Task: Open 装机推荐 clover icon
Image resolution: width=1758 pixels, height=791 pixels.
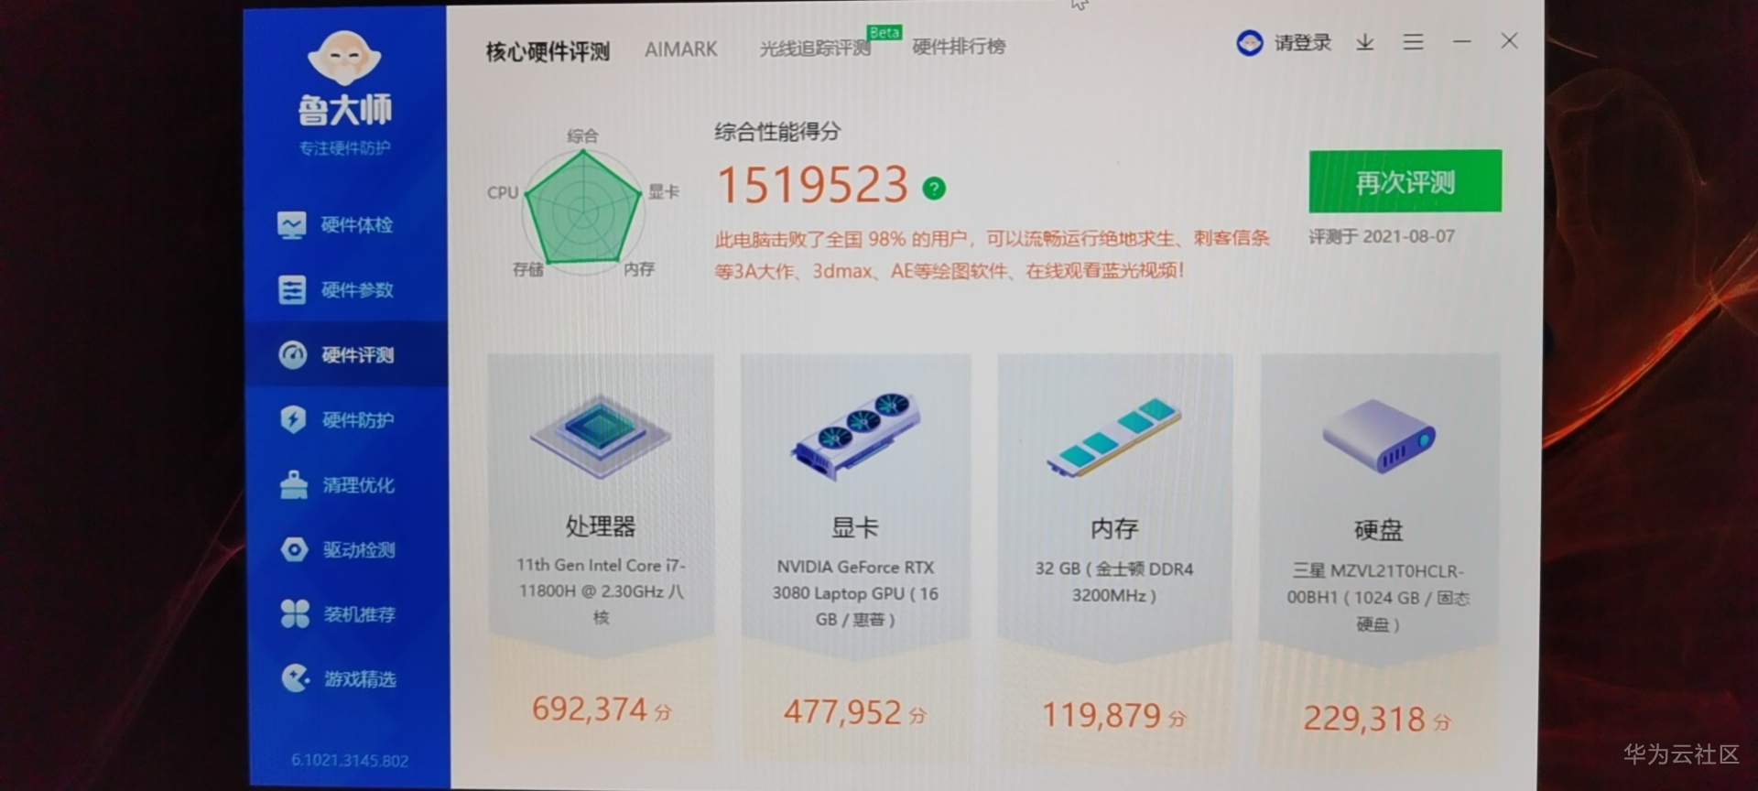Action: [x=295, y=613]
